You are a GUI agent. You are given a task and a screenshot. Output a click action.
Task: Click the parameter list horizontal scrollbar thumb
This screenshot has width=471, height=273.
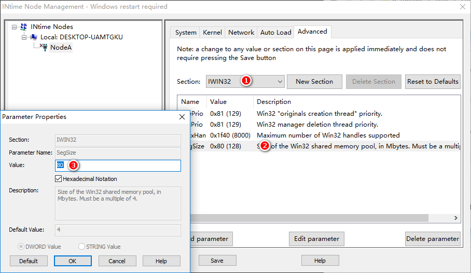(x=309, y=218)
